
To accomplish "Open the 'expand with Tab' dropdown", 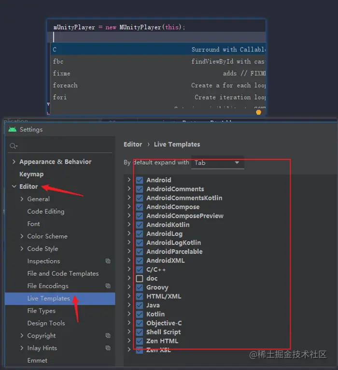I will tap(217, 163).
